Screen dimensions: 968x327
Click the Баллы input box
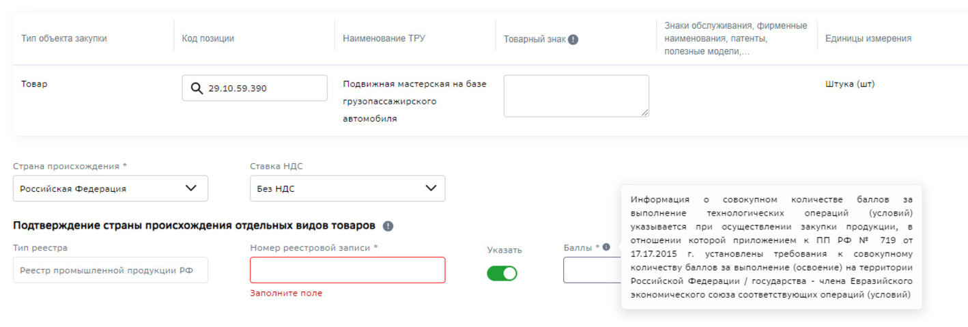coord(591,270)
